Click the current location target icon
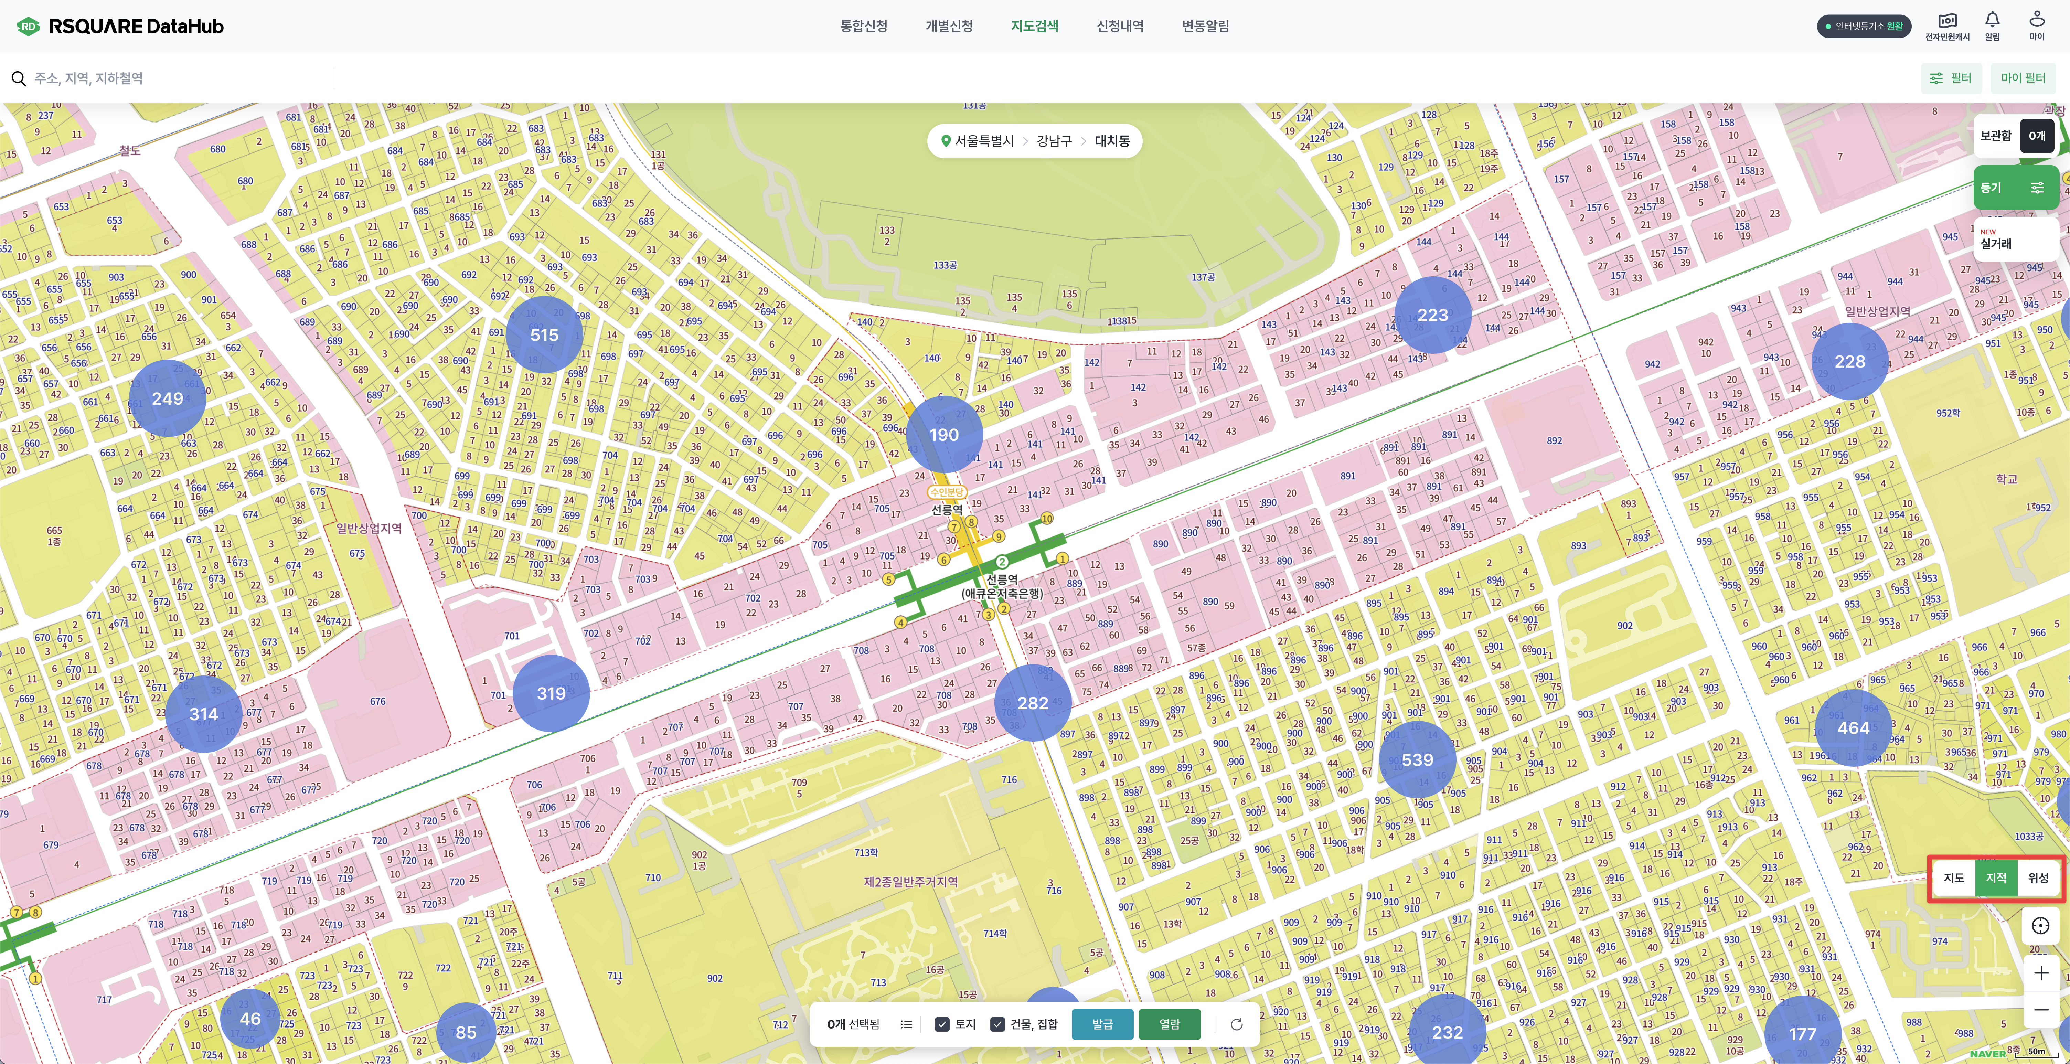The image size is (2070, 1064). (2040, 926)
